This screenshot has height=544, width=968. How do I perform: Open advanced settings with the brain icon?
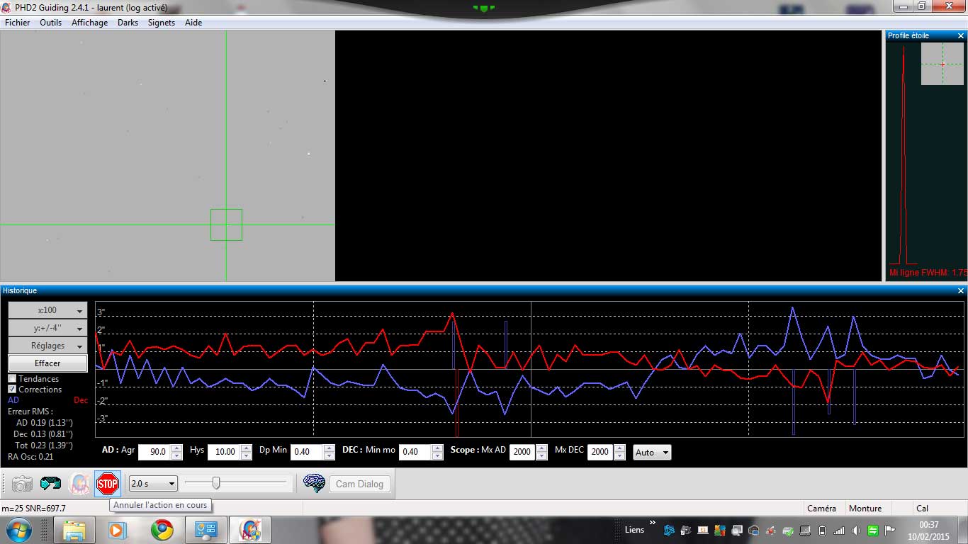314,484
